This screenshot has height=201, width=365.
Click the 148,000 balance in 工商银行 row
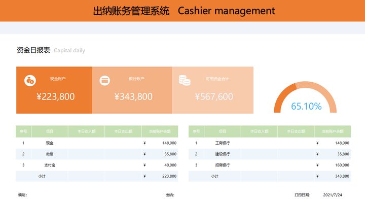click(x=342, y=143)
